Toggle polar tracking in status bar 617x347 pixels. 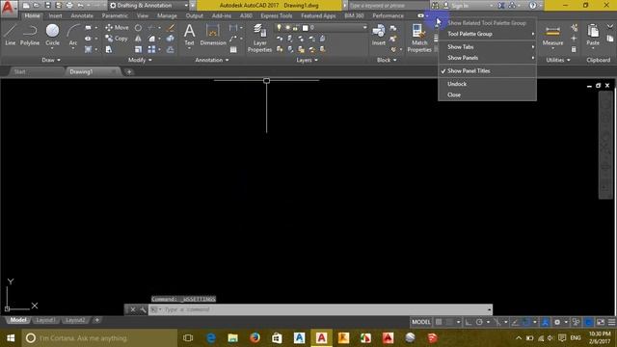pyautogui.click(x=479, y=322)
